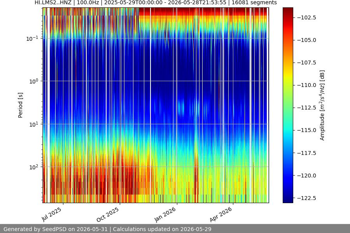Click the colorbar value -107.5

click(x=307, y=63)
